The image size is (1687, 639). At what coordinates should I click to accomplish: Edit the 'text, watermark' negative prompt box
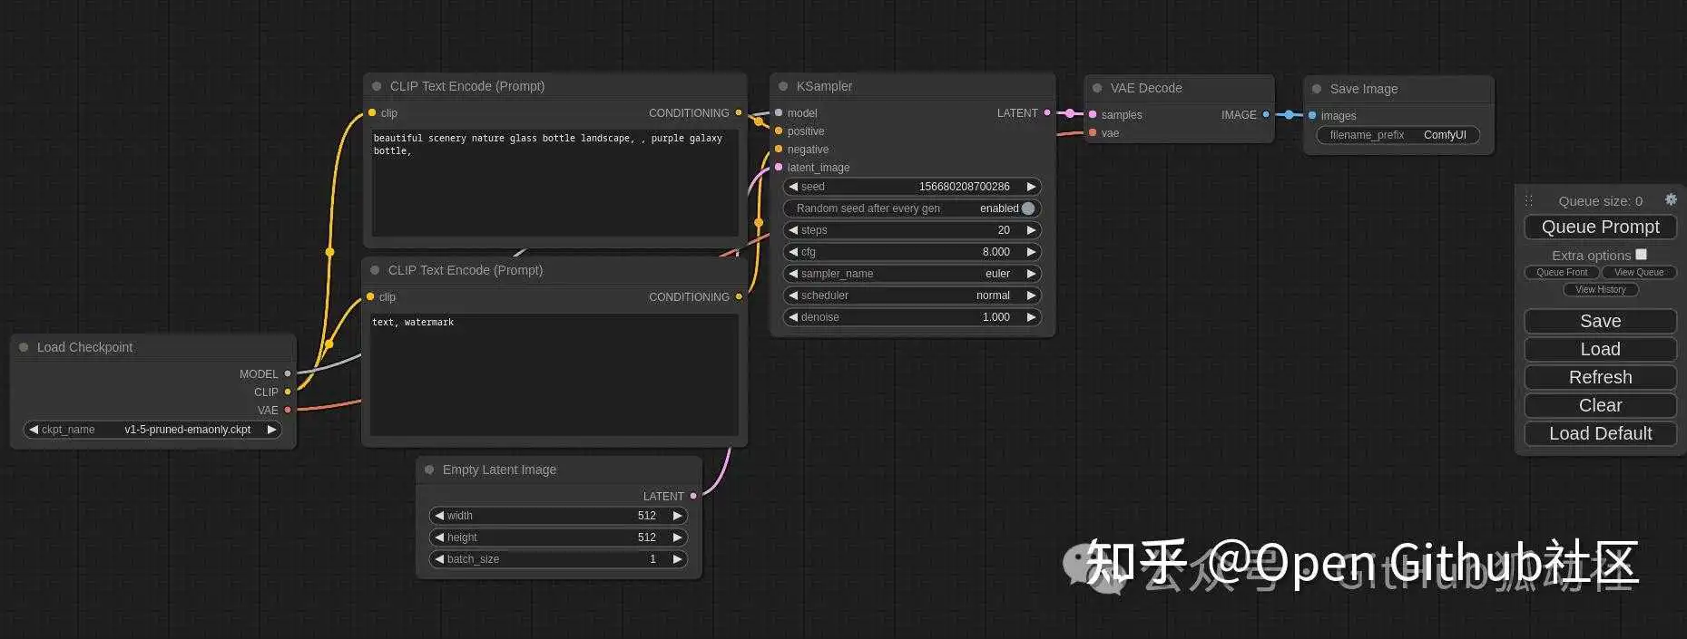[554, 374]
